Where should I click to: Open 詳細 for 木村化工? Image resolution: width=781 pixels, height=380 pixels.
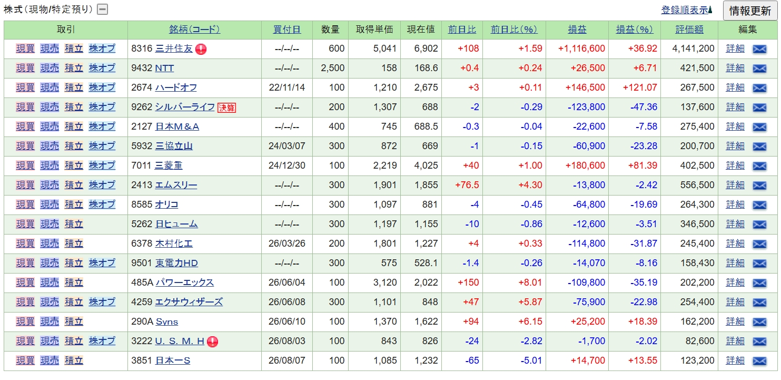click(x=735, y=243)
